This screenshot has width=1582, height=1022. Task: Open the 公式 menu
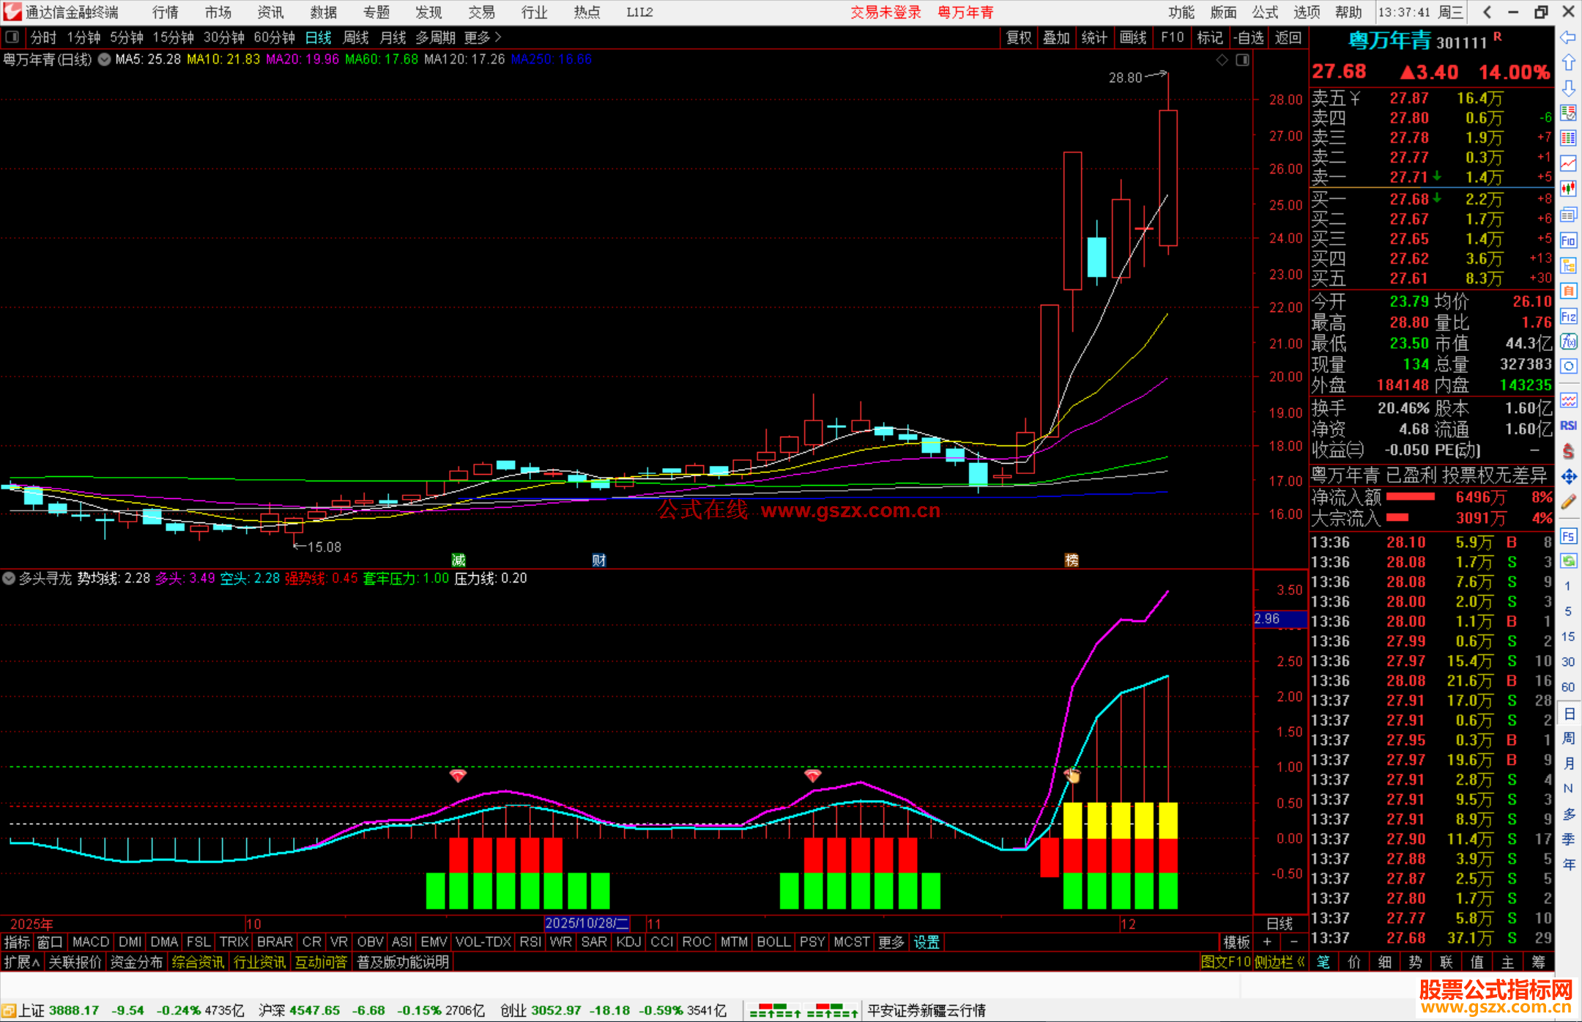pos(1265,12)
